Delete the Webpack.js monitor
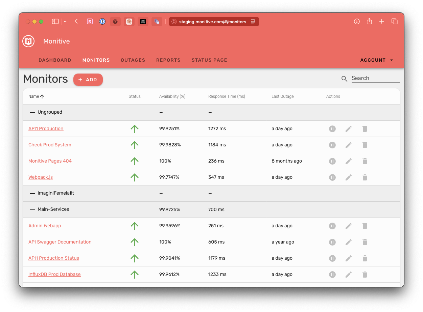Image resolution: width=423 pixels, height=312 pixels. [365, 177]
